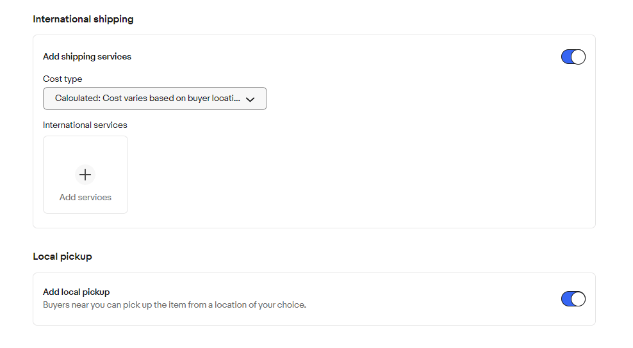Open the Cost type dropdown
The height and width of the screenshot is (348, 633).
point(154,99)
